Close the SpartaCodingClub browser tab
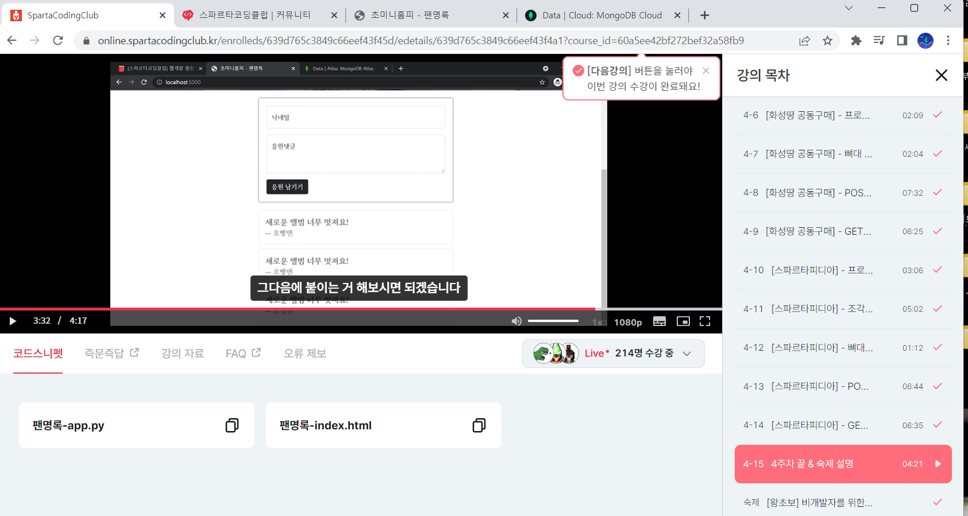 163,15
